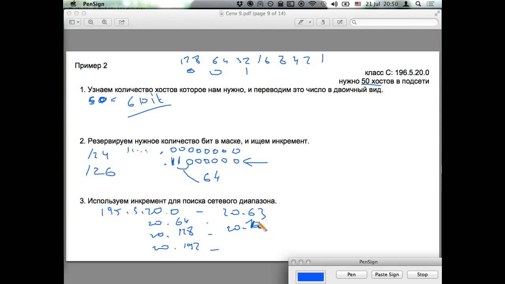Click the Edit markup toolbar button
Viewport: 505px width, 284px height.
pos(340,22)
